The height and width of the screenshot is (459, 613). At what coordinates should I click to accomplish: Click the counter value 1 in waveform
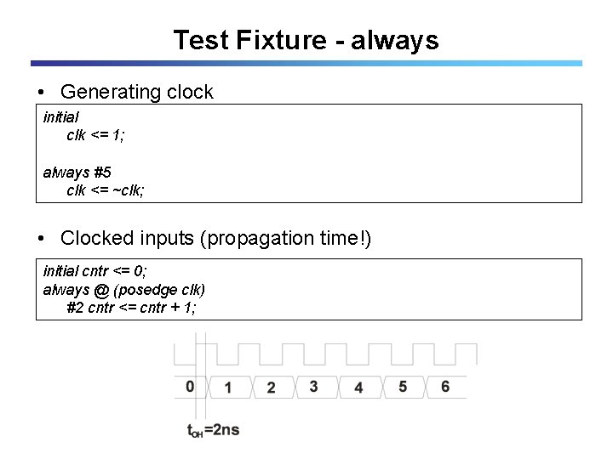click(228, 388)
